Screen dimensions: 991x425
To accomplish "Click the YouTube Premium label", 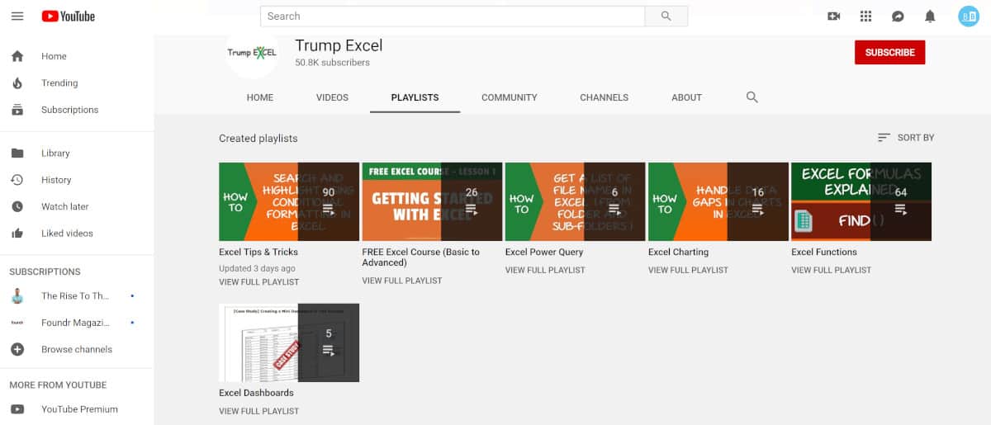I will coord(80,409).
